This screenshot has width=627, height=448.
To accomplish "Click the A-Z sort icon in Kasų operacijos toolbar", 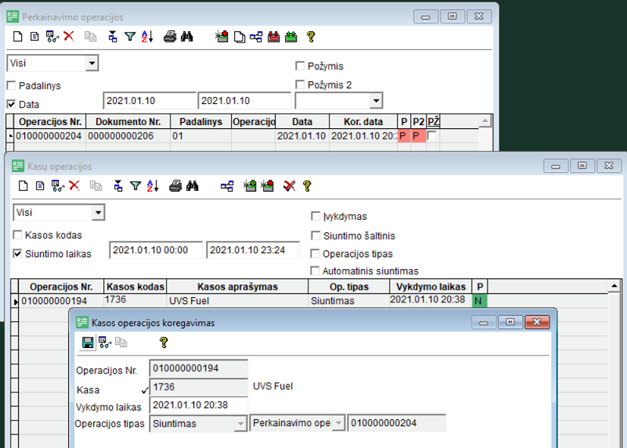I will 153,186.
